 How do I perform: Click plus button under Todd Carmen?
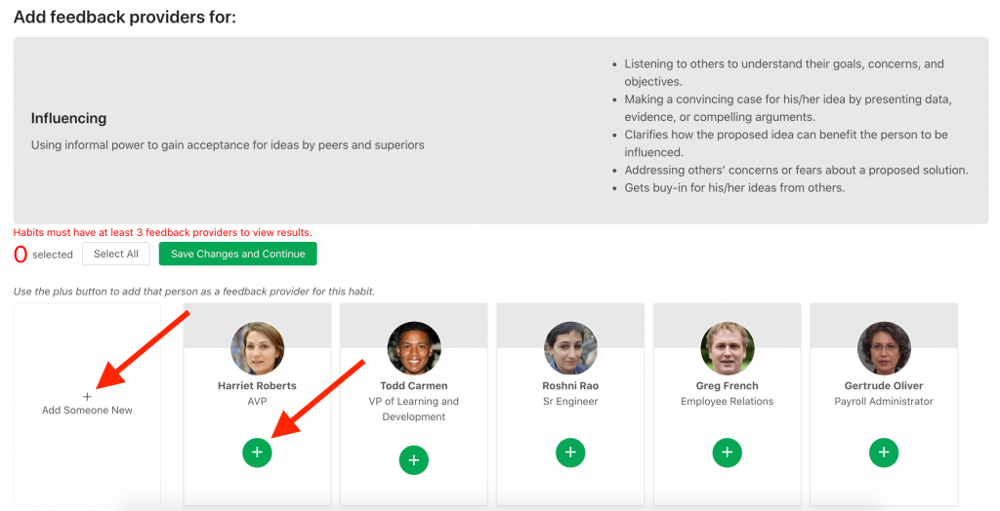(414, 460)
